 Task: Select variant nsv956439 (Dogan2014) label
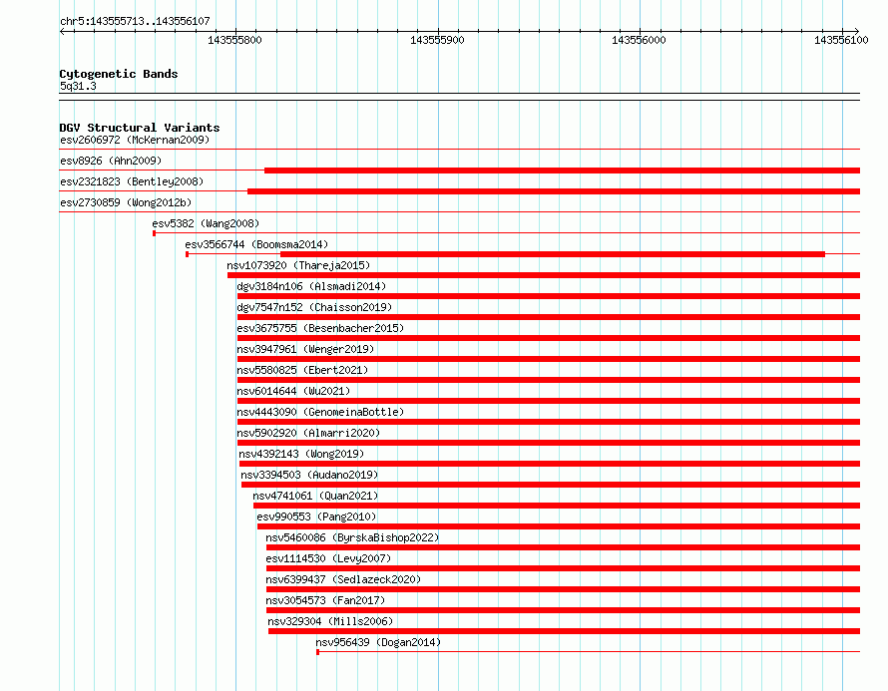coord(378,642)
